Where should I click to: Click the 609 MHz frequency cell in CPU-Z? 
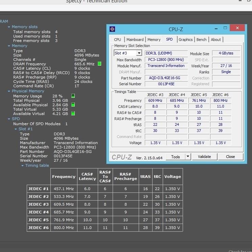pyautogui.click(x=155, y=100)
